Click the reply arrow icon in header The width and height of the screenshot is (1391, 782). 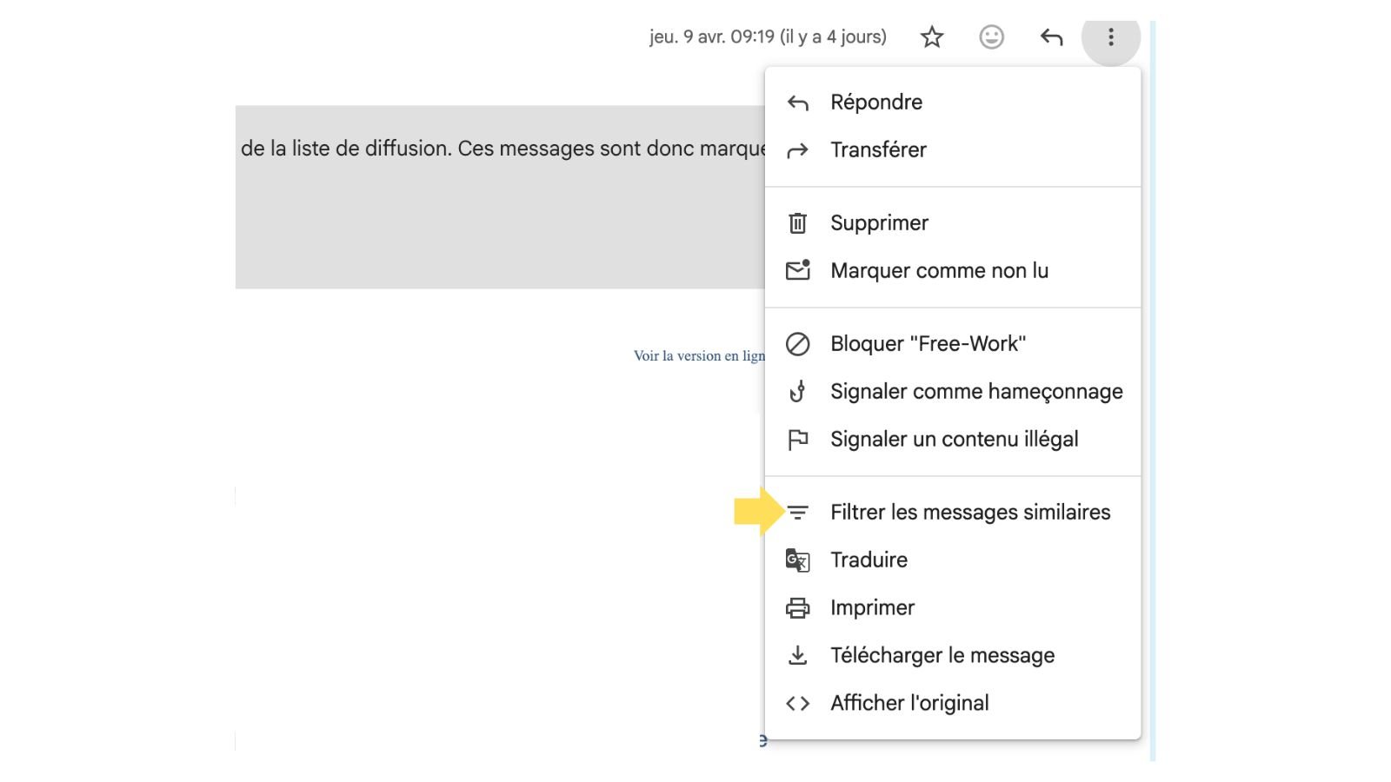(x=1051, y=37)
